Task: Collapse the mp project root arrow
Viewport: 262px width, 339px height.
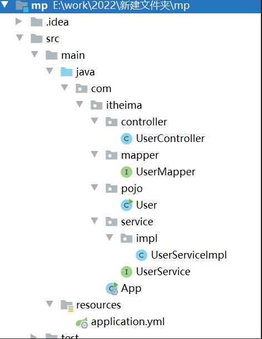Action: click(x=4, y=4)
